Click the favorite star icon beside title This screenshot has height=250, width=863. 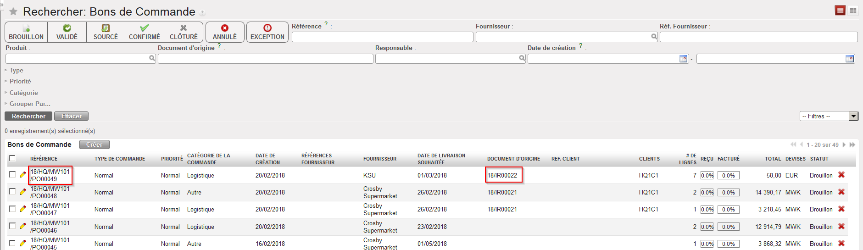click(x=13, y=11)
